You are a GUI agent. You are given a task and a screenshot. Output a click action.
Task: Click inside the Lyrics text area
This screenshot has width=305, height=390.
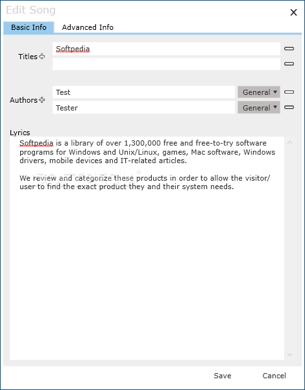pyautogui.click(x=147, y=248)
